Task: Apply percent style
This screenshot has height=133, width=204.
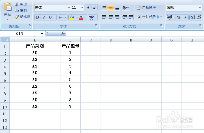Action: point(179,17)
